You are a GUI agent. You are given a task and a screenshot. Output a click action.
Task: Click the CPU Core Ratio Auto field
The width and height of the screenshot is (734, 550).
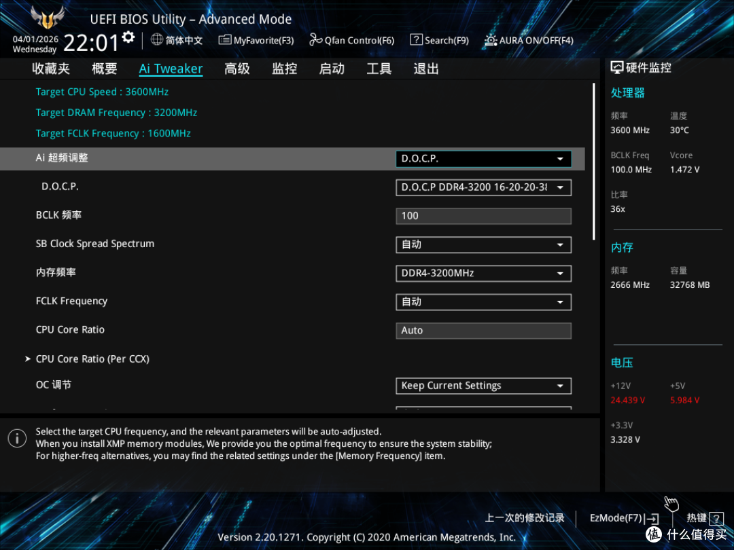(484, 331)
